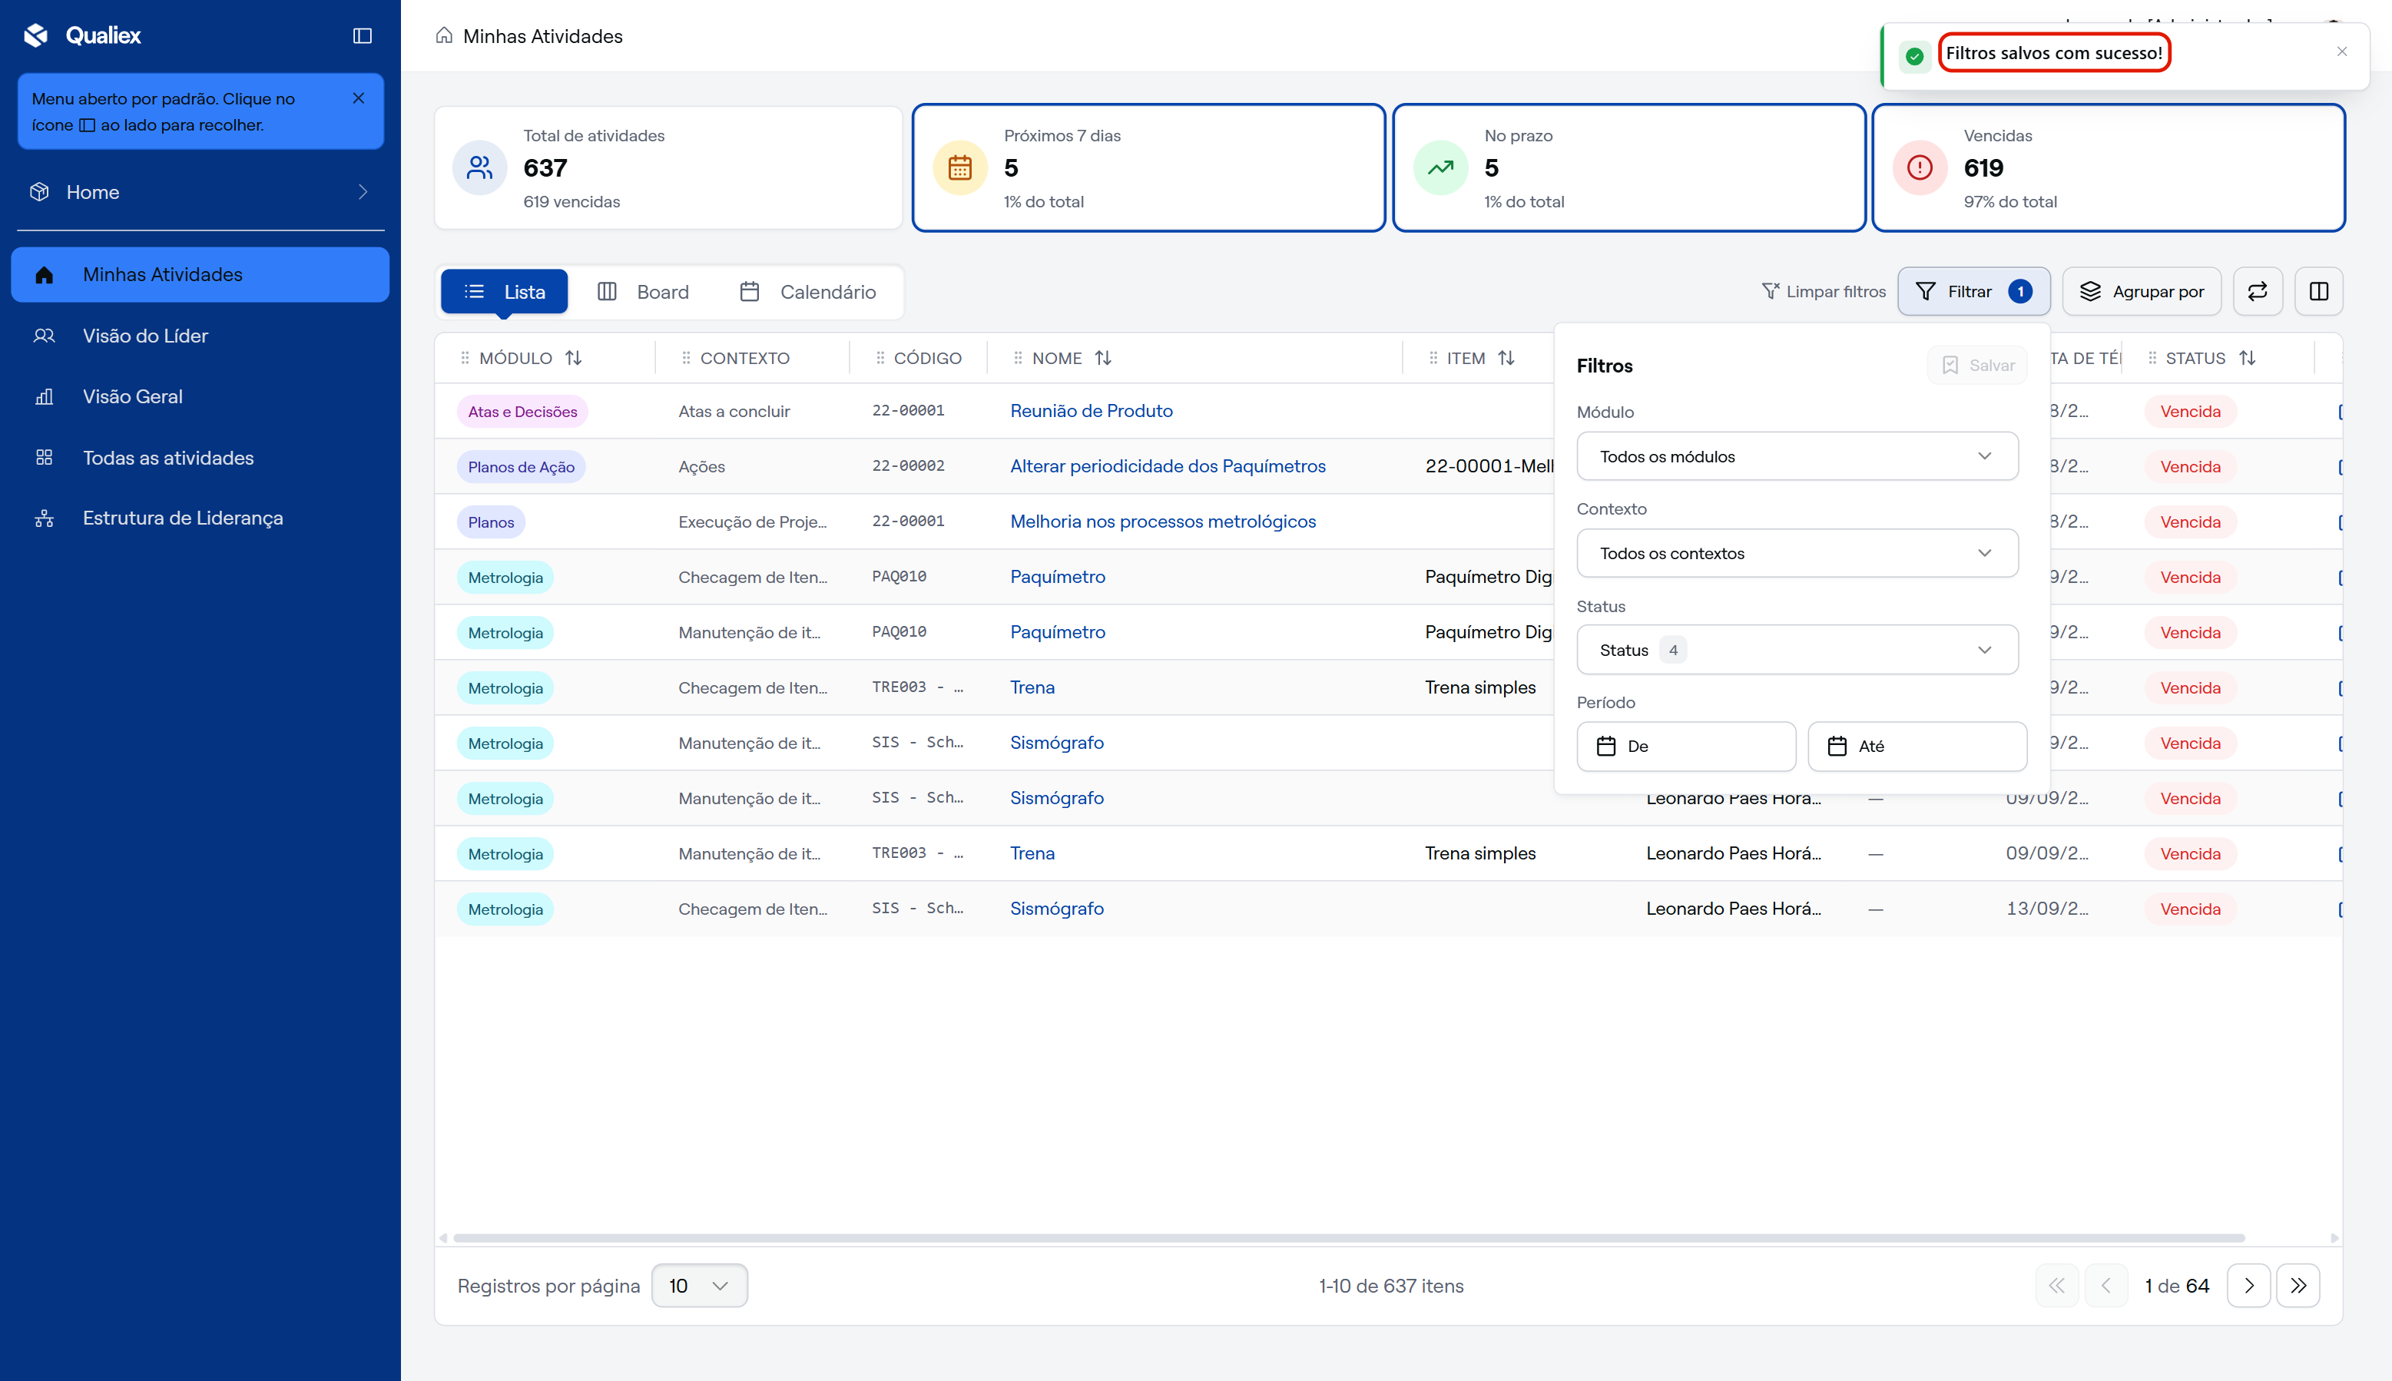Image resolution: width=2392 pixels, height=1381 pixels.
Task: Open the column layout icon button
Action: pos(2318,291)
